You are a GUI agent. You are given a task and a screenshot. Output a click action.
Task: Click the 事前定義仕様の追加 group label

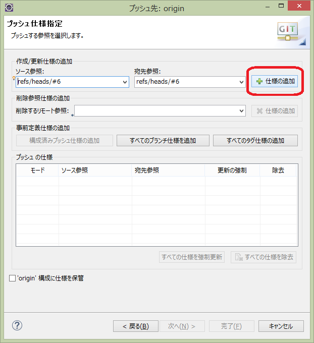[x=43, y=128]
